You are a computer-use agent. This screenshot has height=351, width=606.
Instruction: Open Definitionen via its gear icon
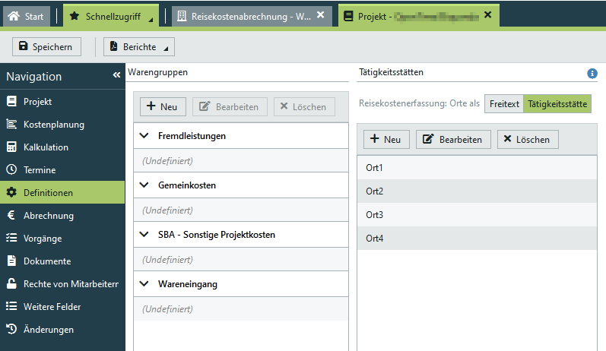pyautogui.click(x=11, y=193)
